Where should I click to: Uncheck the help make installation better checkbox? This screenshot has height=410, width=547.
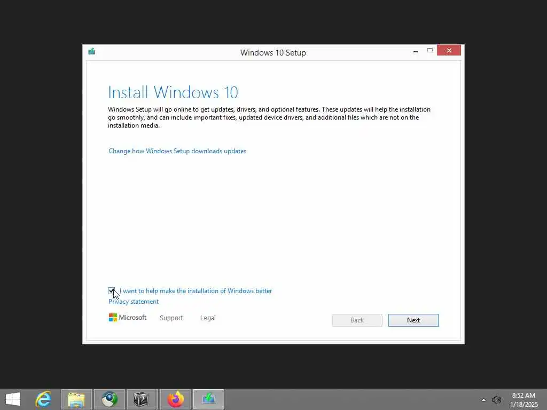111,291
